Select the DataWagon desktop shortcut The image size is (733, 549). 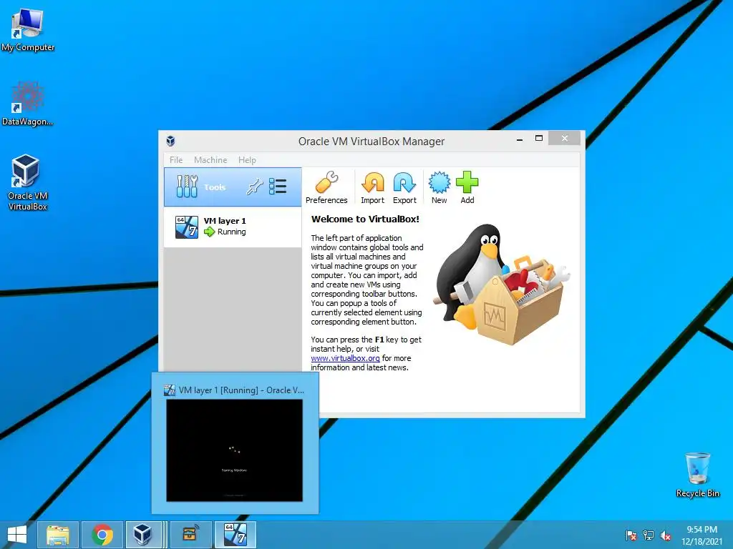pyautogui.click(x=28, y=104)
